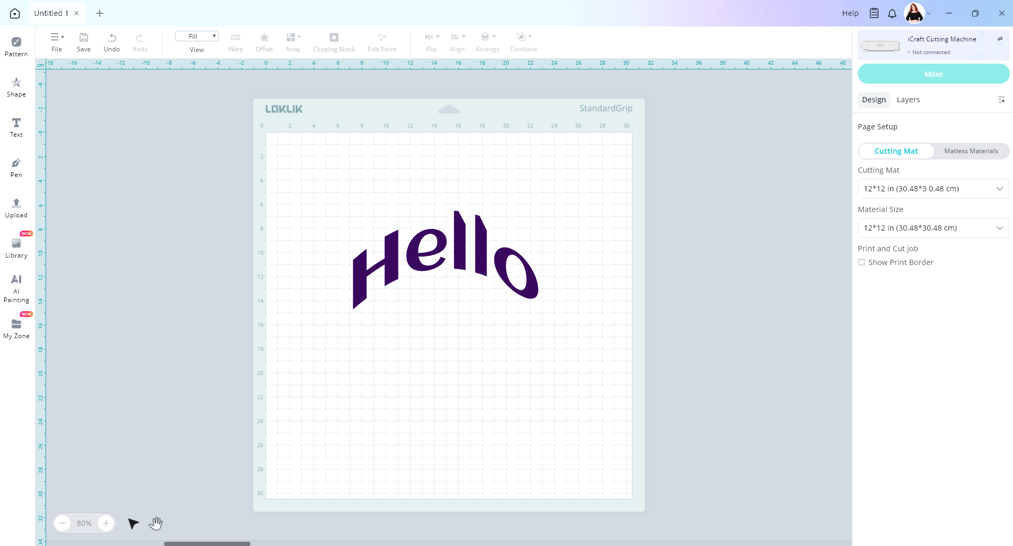This screenshot has height=546, width=1013.
Task: Switch to the Layers tab
Action: [x=908, y=100]
